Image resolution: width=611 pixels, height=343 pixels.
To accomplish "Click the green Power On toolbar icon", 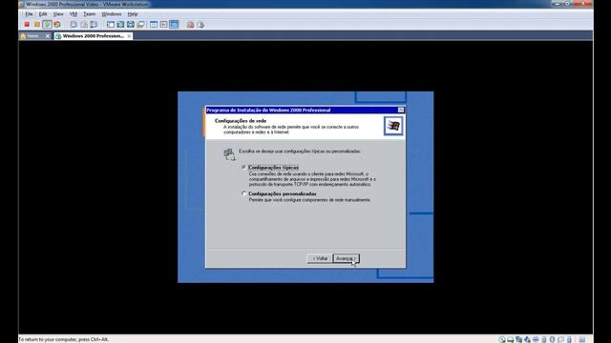I will 47,25.
